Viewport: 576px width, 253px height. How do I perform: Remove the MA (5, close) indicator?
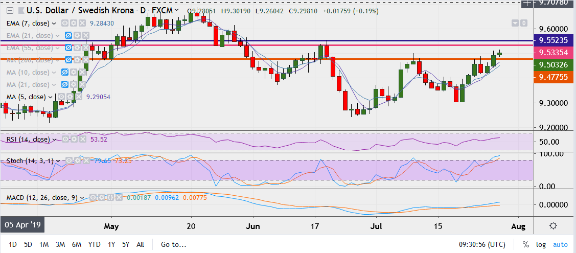tap(79, 97)
